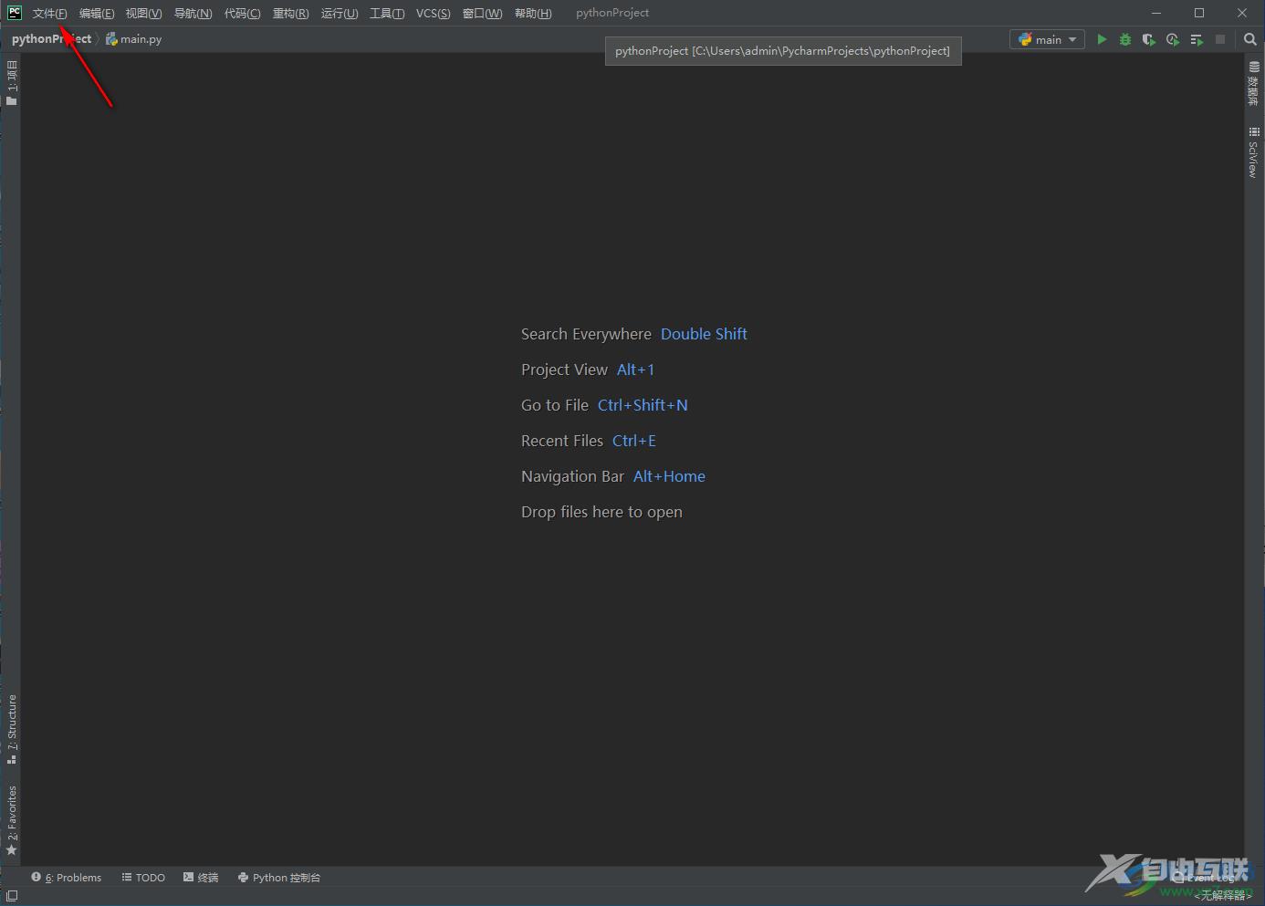Viewport: 1265px width, 906px height.
Task: Open Search Everywhere magnifier icon
Action: pos(1250,39)
